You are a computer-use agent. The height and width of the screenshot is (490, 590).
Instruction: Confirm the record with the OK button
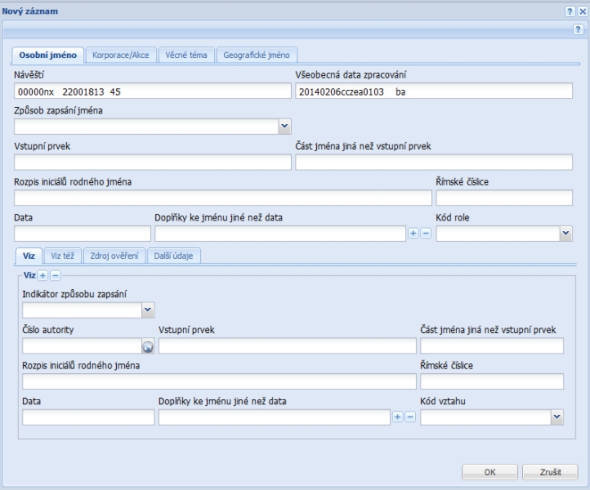[490, 472]
